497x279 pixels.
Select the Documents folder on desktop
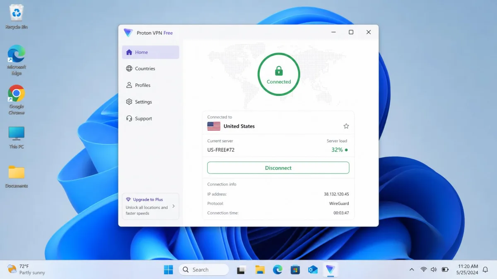pos(17,177)
